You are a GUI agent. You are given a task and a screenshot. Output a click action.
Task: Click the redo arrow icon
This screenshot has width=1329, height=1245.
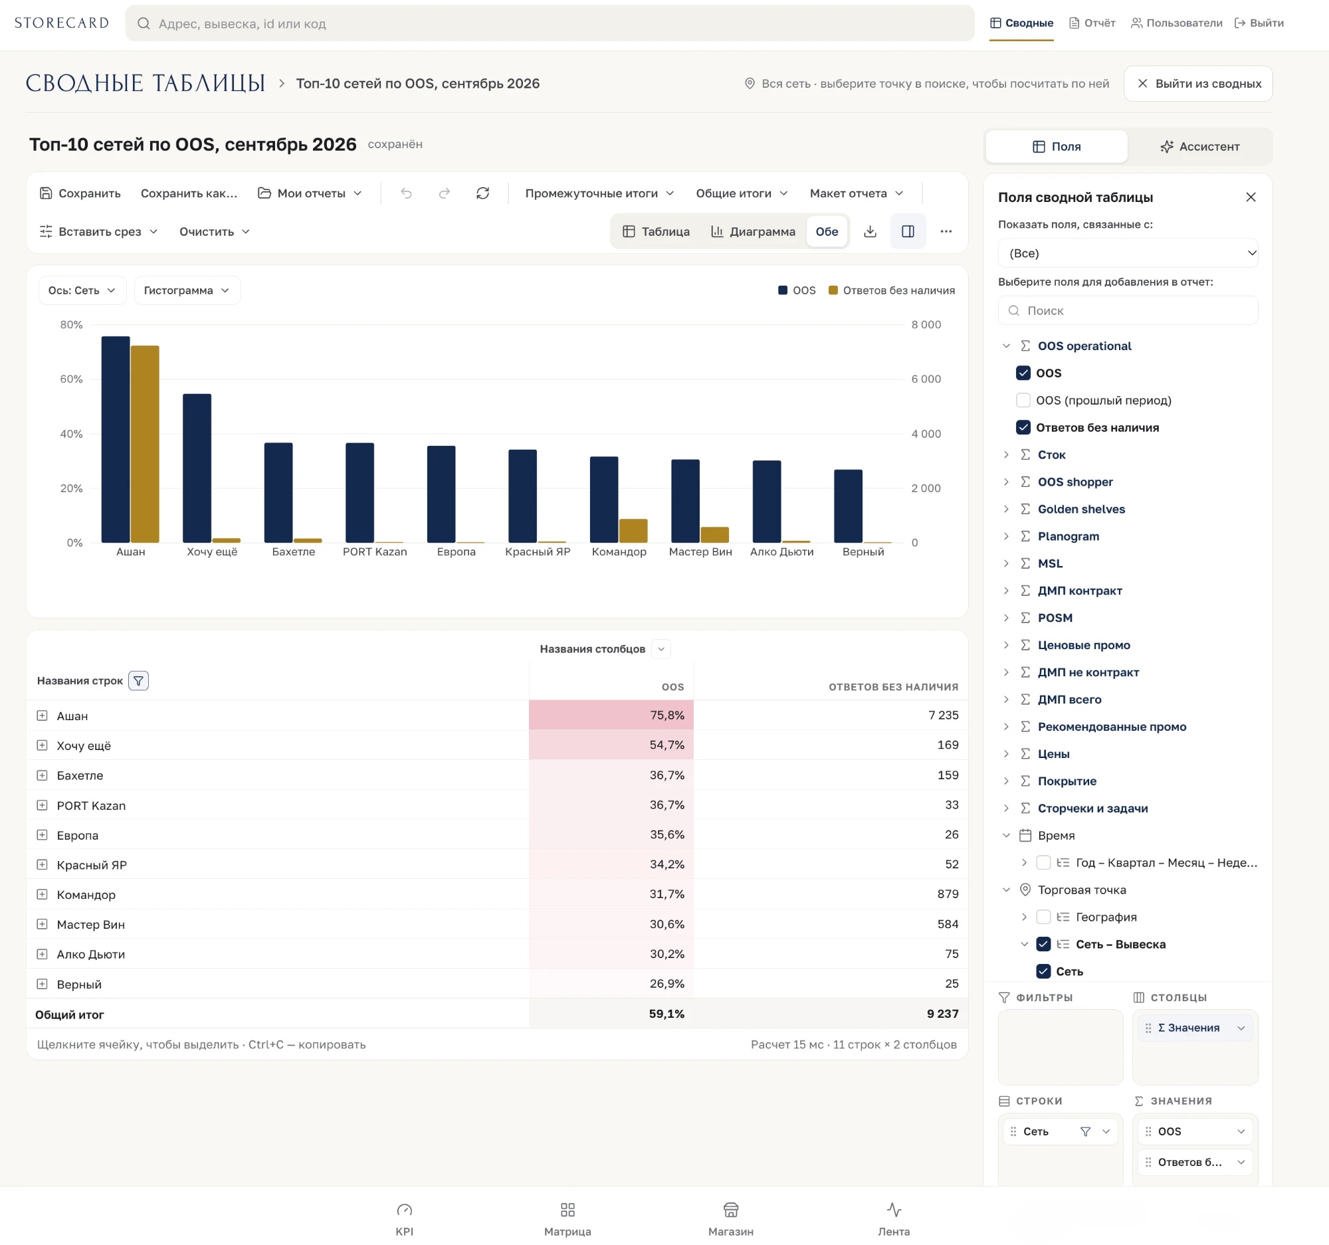[445, 193]
